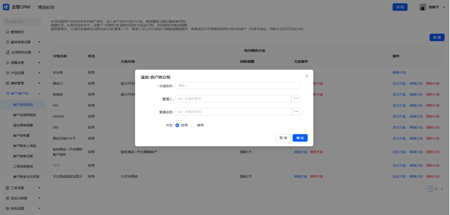The width and height of the screenshot is (450, 215).
Task: Click 删除方案 in 验收测试 row
Action: coord(316,152)
